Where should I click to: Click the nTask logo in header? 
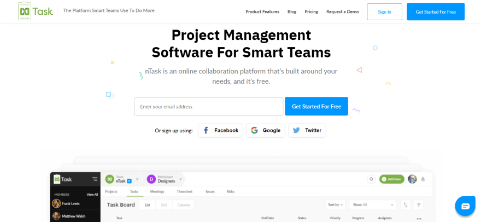(36, 11)
